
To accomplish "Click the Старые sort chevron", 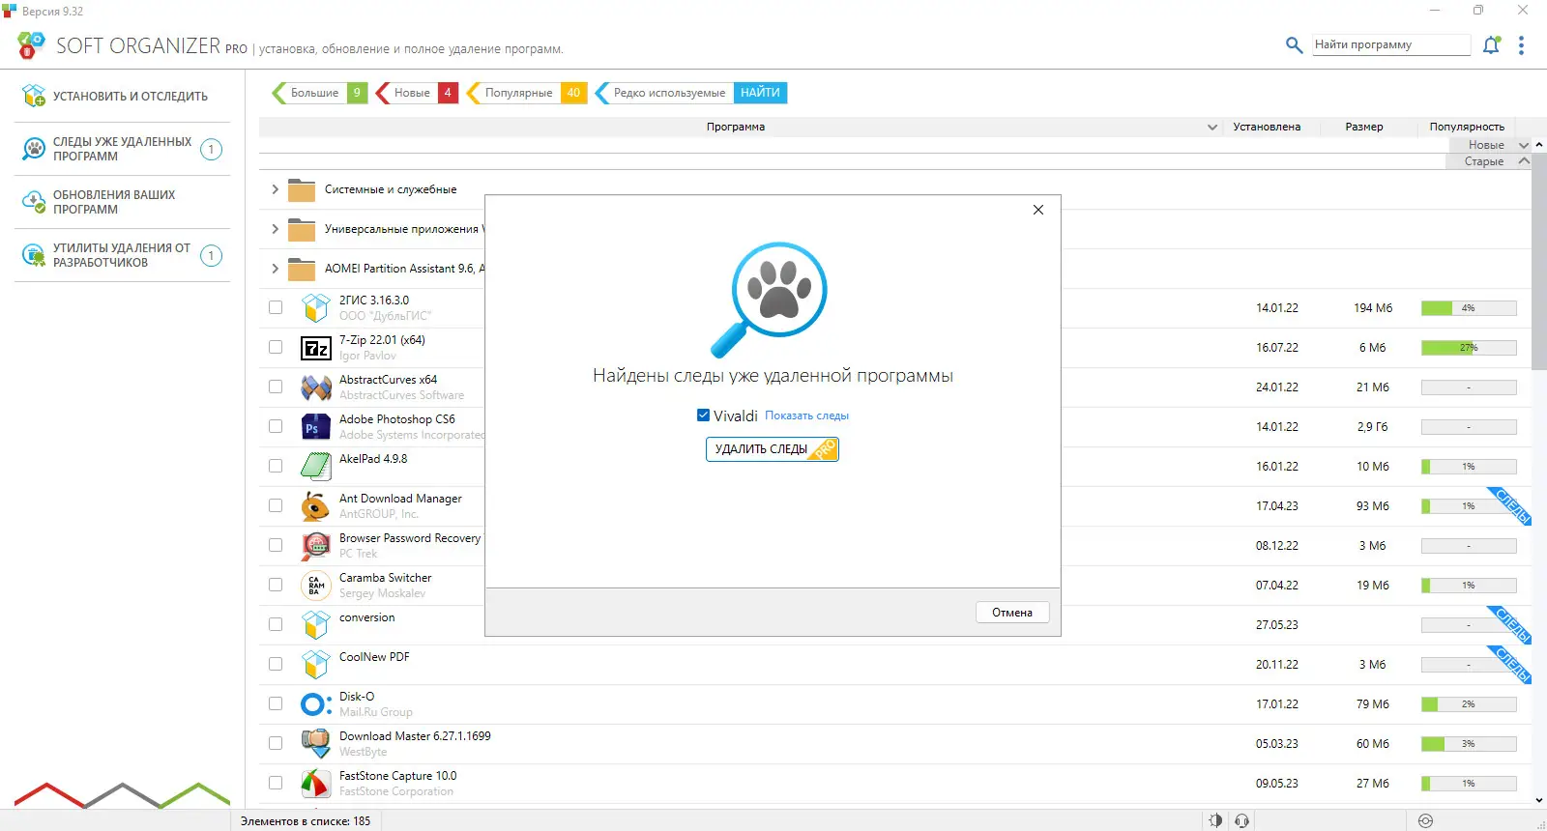I will [x=1524, y=161].
